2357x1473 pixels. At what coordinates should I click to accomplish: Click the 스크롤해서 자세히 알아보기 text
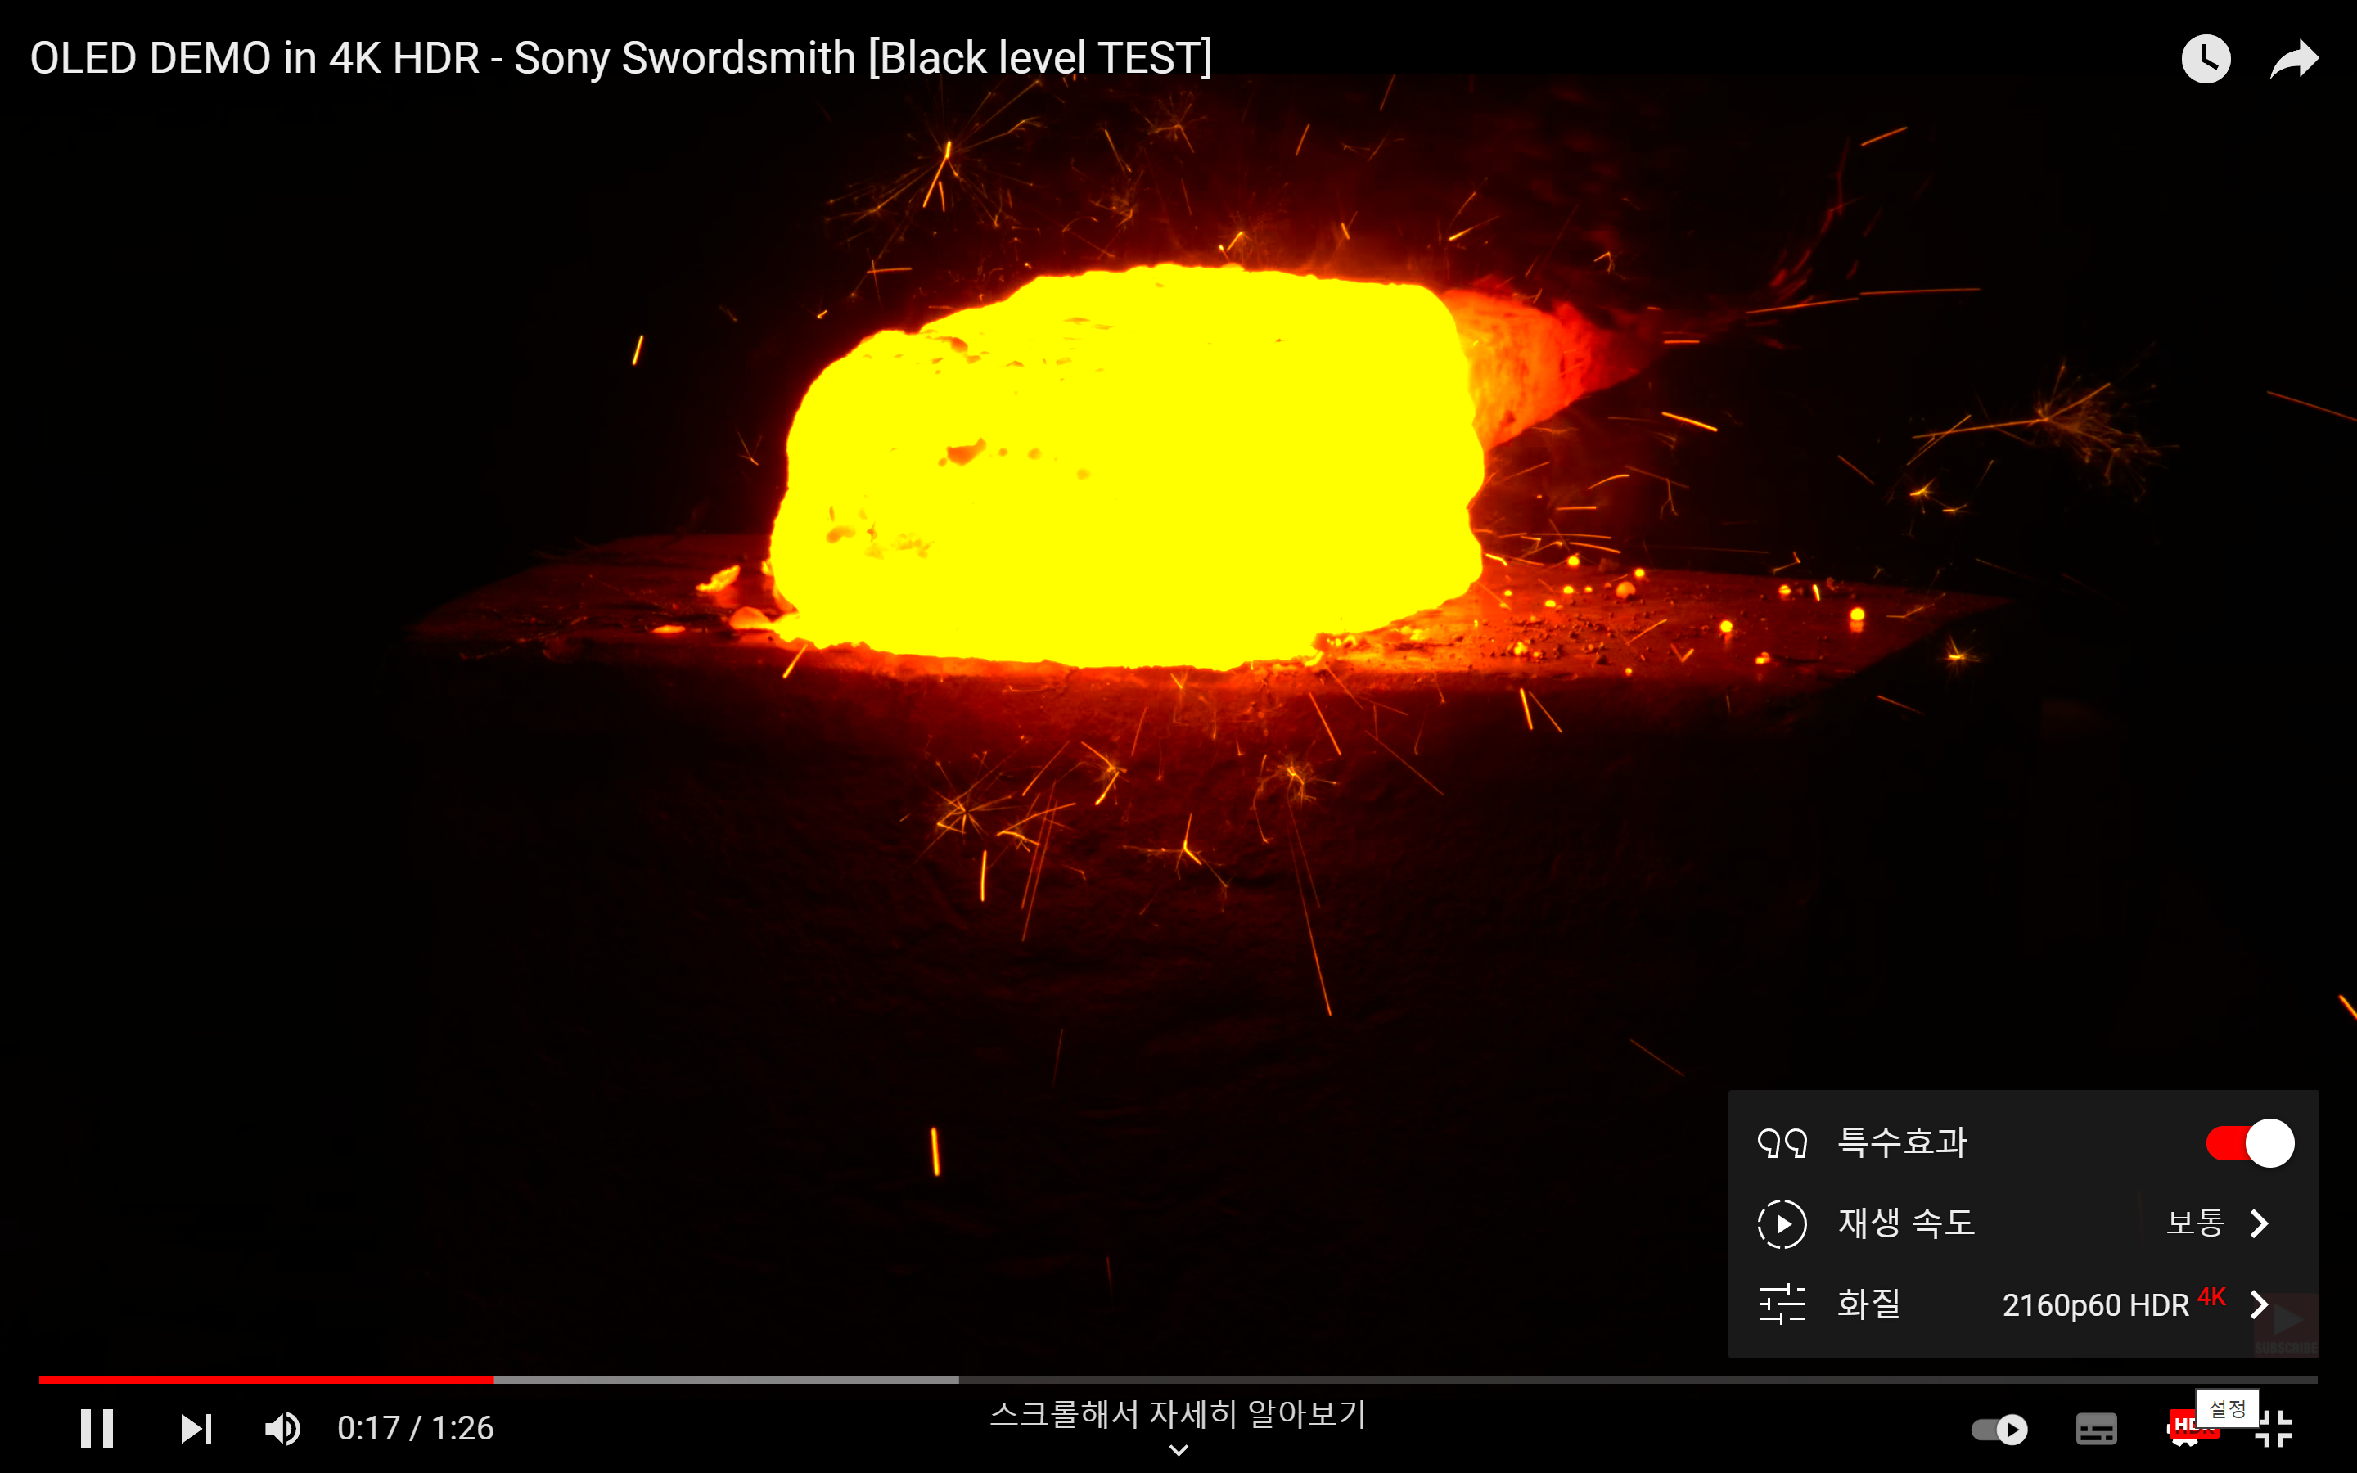1178,1413
